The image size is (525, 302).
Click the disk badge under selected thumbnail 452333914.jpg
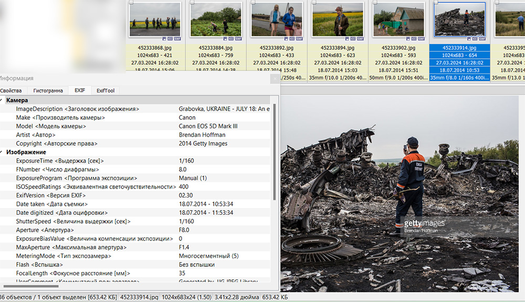pyautogui.click(x=469, y=39)
